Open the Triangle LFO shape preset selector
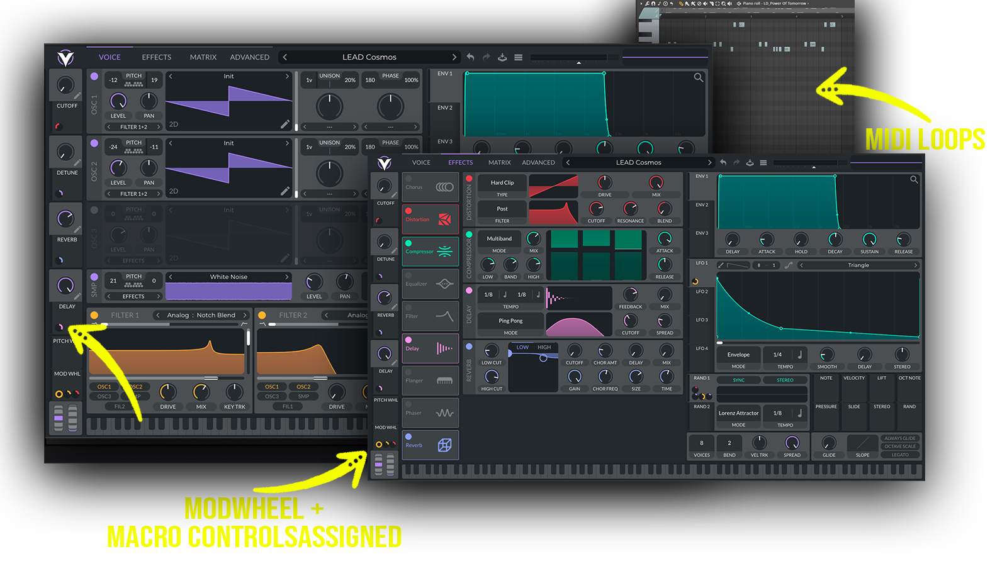The image size is (1007, 566). click(858, 265)
